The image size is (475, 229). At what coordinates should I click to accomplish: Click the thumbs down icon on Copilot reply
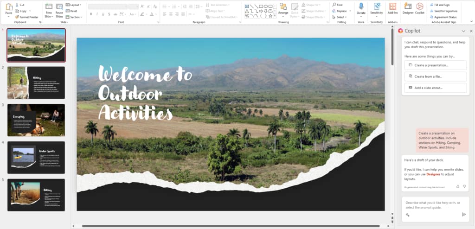click(464, 187)
